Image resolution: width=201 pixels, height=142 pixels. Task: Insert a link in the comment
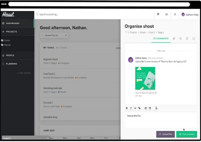click(139, 108)
